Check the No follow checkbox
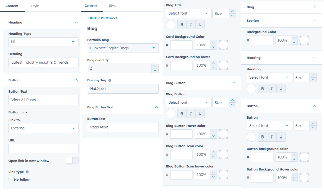The height and width of the screenshot is (192, 324). (10, 179)
